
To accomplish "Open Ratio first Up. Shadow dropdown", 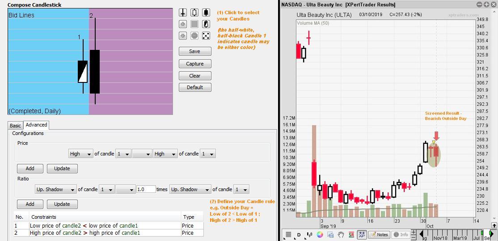I will (55, 189).
